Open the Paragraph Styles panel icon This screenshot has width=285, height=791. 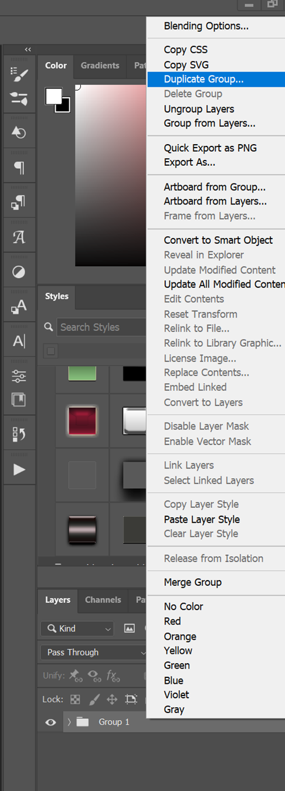pyautogui.click(x=19, y=203)
